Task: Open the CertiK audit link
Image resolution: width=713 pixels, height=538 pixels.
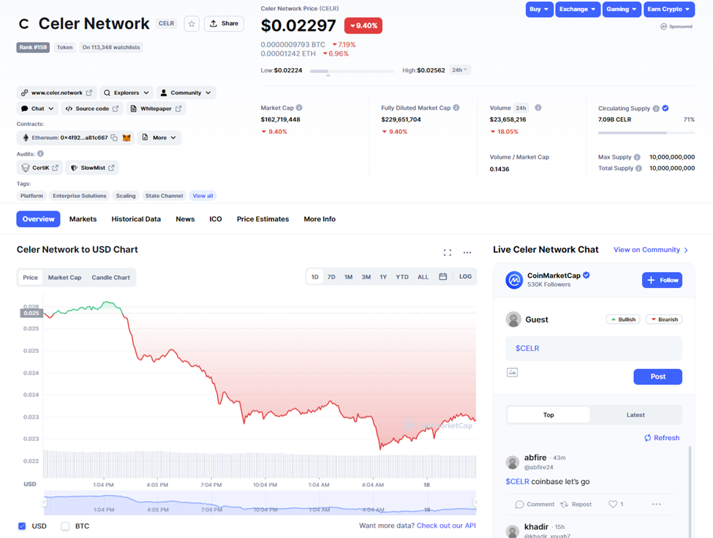Action: pos(40,167)
